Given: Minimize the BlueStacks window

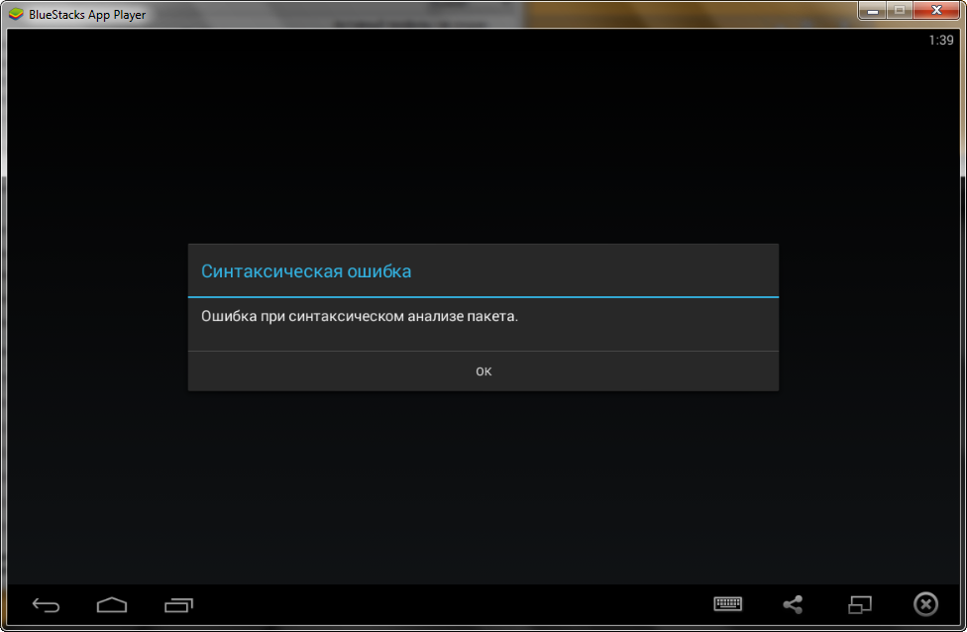Looking at the screenshot, I should pos(873,11).
